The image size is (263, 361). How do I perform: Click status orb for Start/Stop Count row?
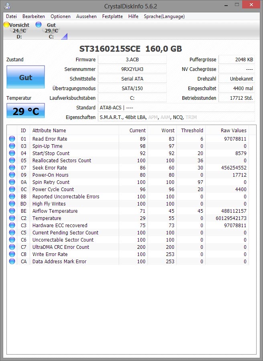[x=12, y=153]
